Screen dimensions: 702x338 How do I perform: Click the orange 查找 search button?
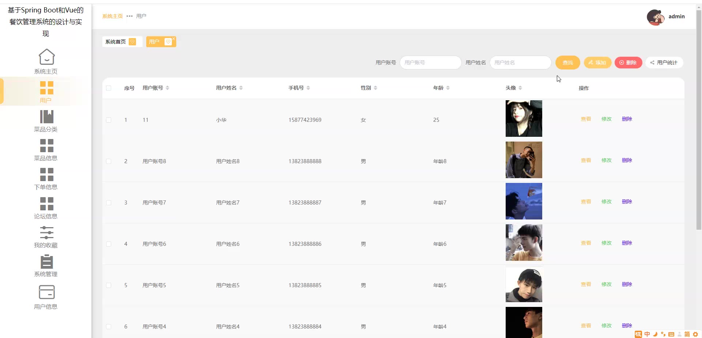pyautogui.click(x=567, y=63)
